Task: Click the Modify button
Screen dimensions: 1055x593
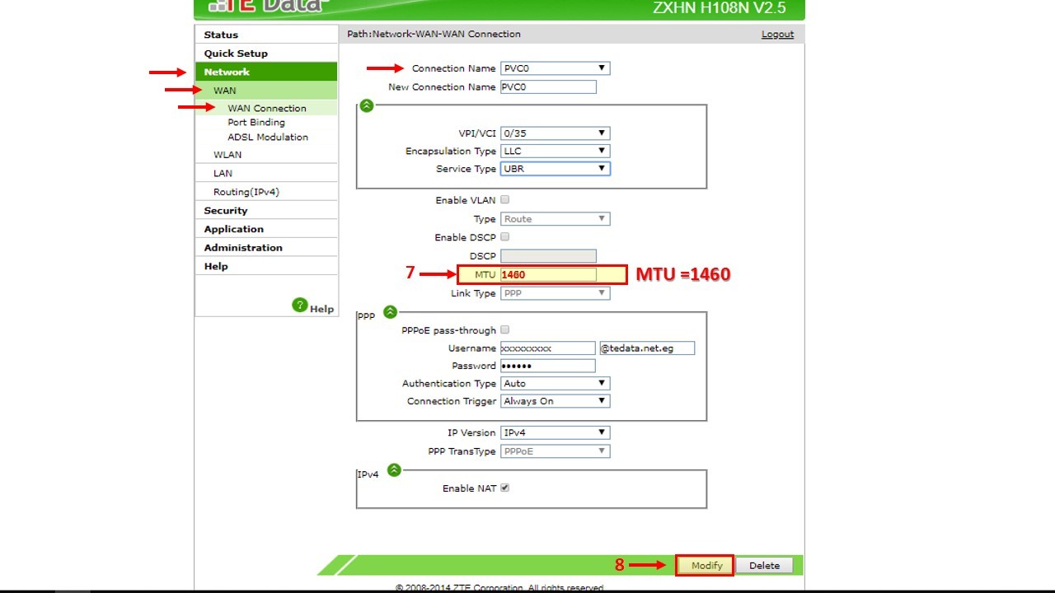Action: coord(706,566)
